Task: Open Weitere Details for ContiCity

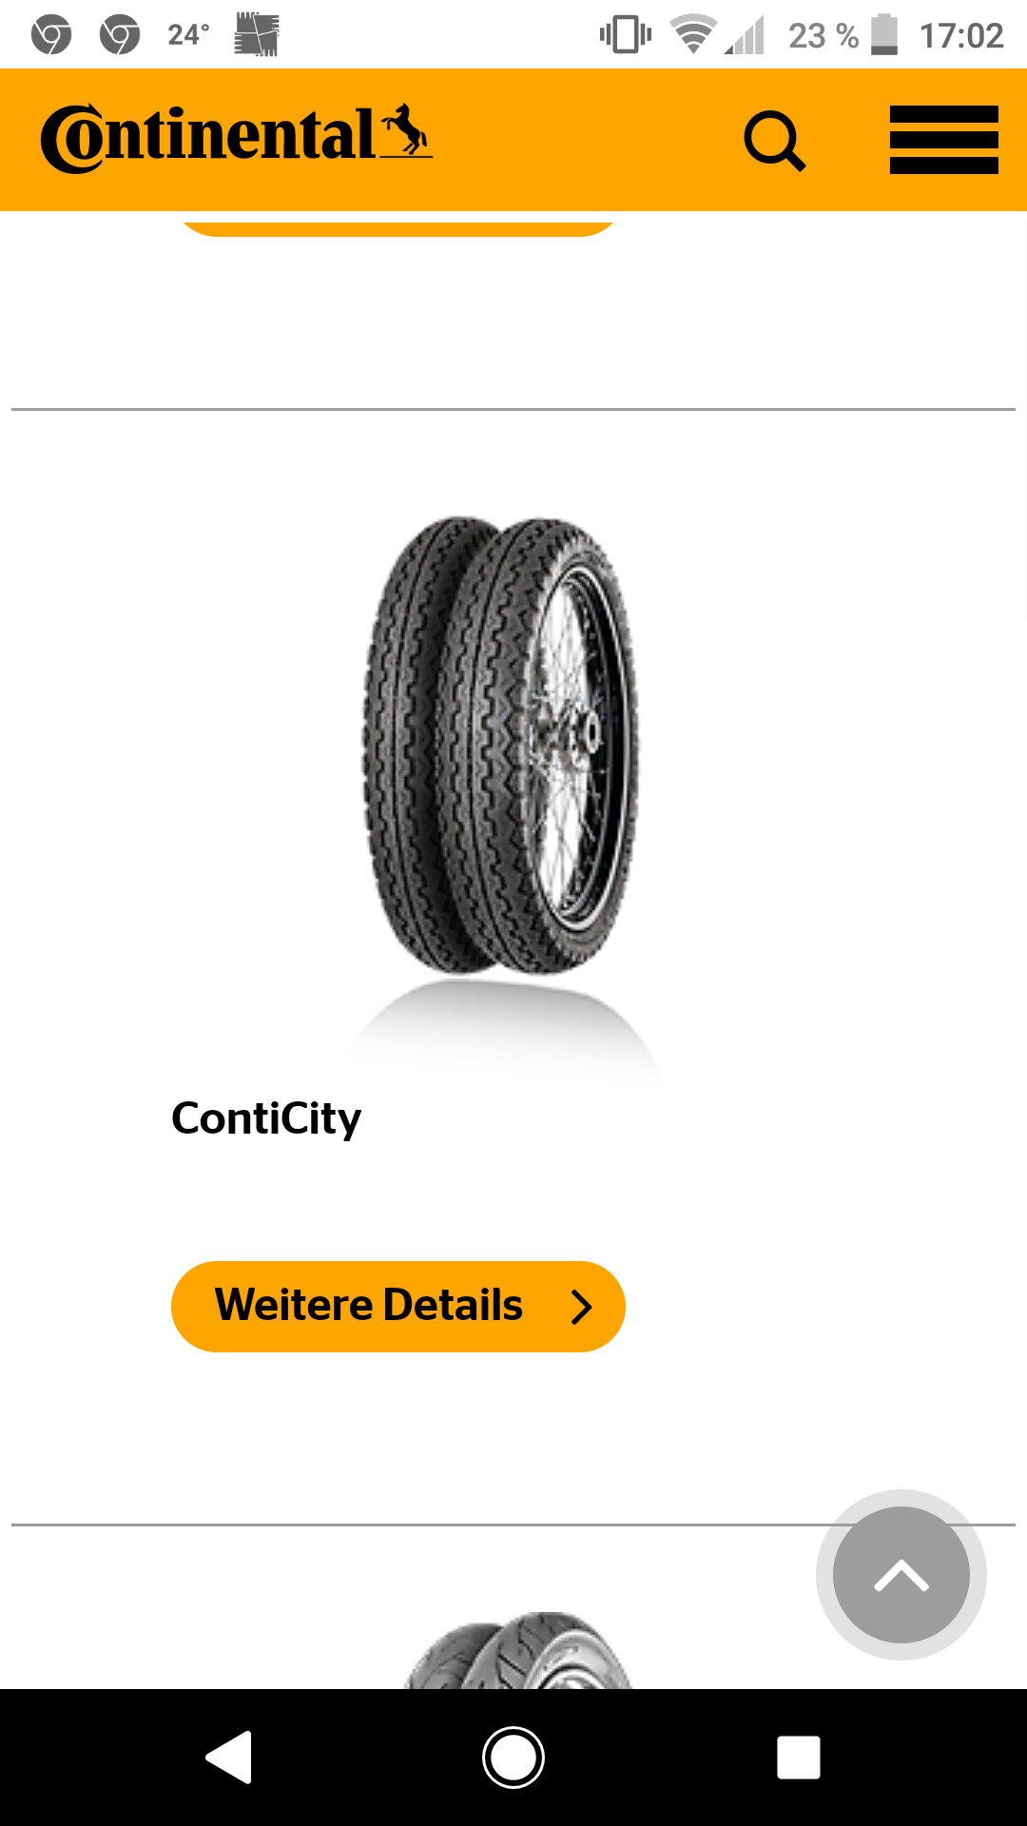Action: 397,1306
